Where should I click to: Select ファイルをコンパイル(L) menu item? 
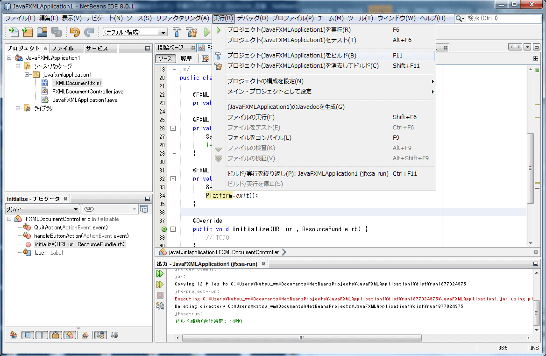tap(324, 138)
